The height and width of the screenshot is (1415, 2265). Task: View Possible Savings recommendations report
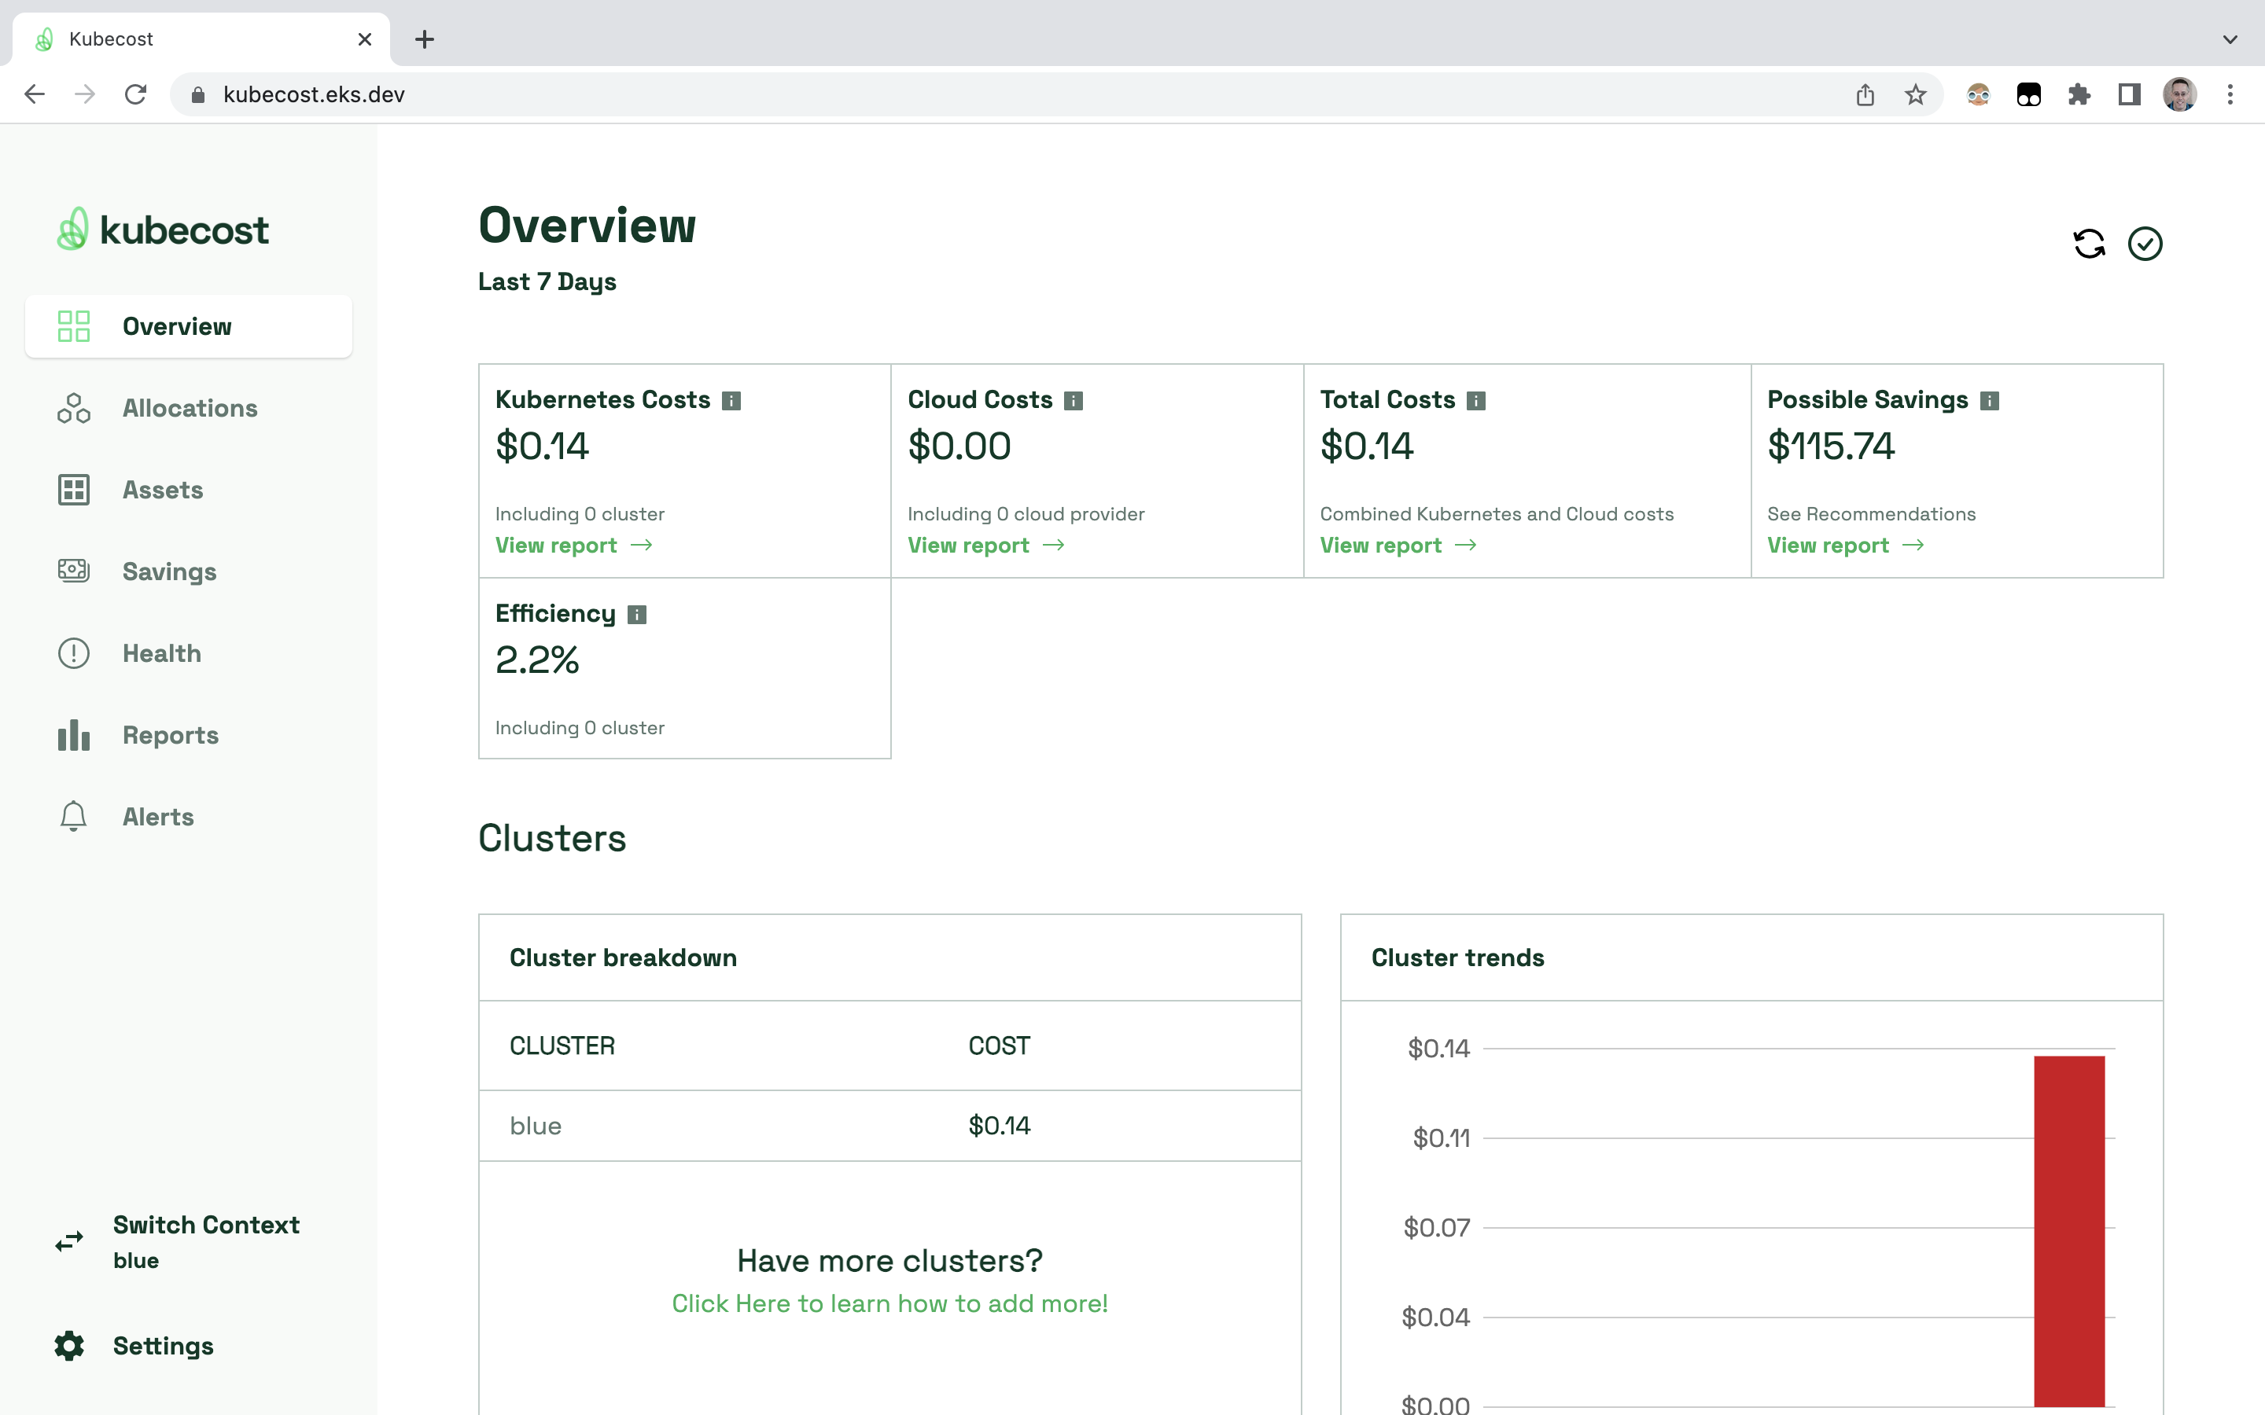tap(1847, 545)
